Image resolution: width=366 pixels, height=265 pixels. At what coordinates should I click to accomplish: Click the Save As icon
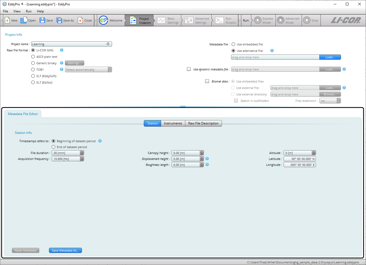pyautogui.click(x=59, y=20)
